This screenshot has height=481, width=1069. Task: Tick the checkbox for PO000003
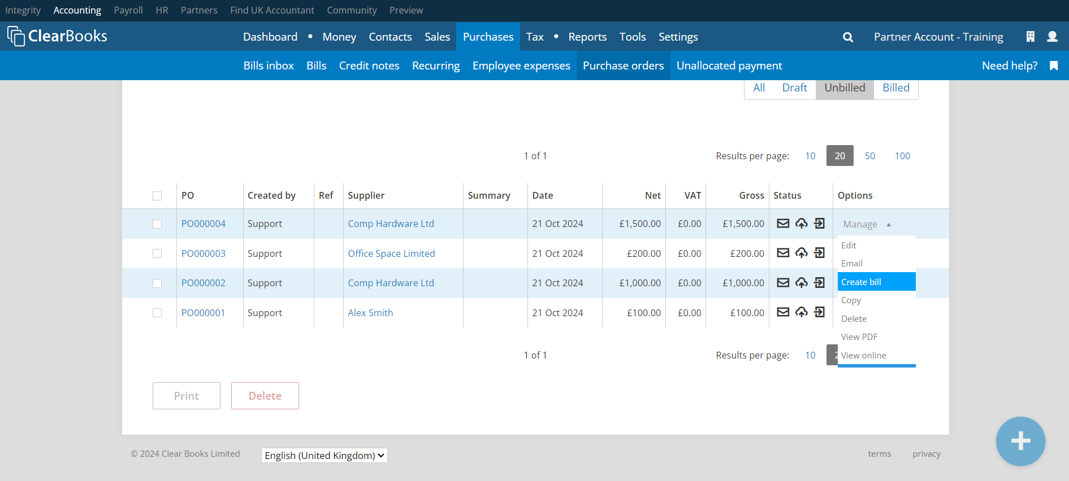point(157,253)
